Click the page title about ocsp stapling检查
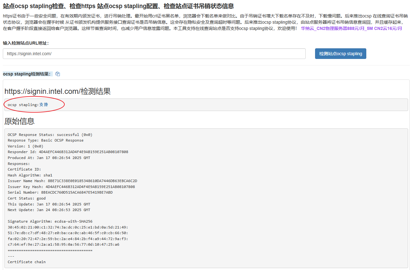This screenshot has height=270, width=410. coord(118,6)
